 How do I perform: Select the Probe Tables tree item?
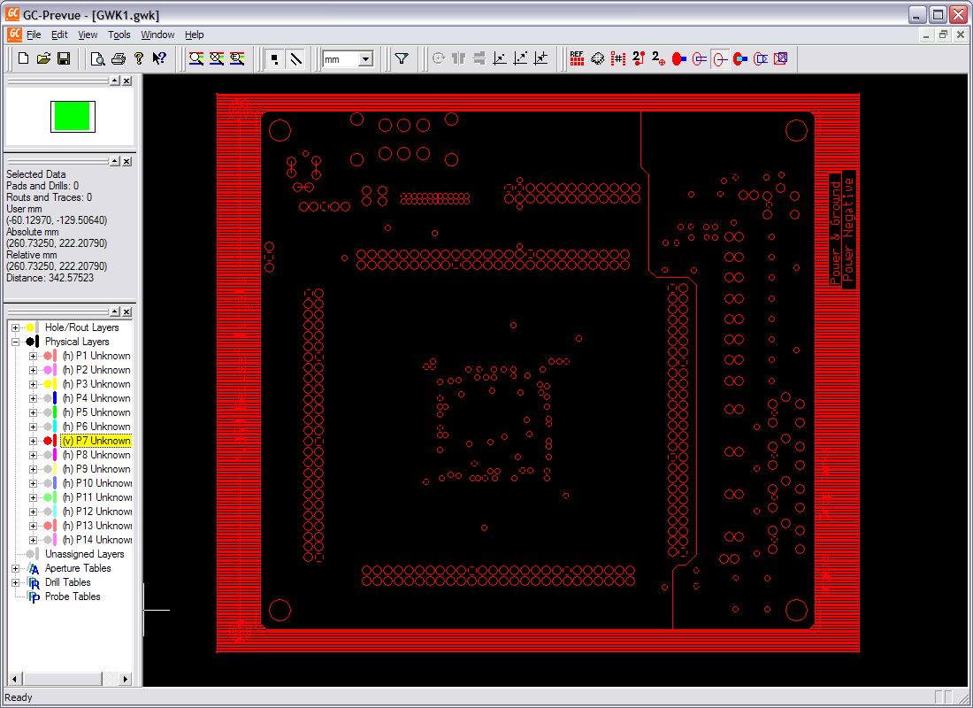(73, 596)
